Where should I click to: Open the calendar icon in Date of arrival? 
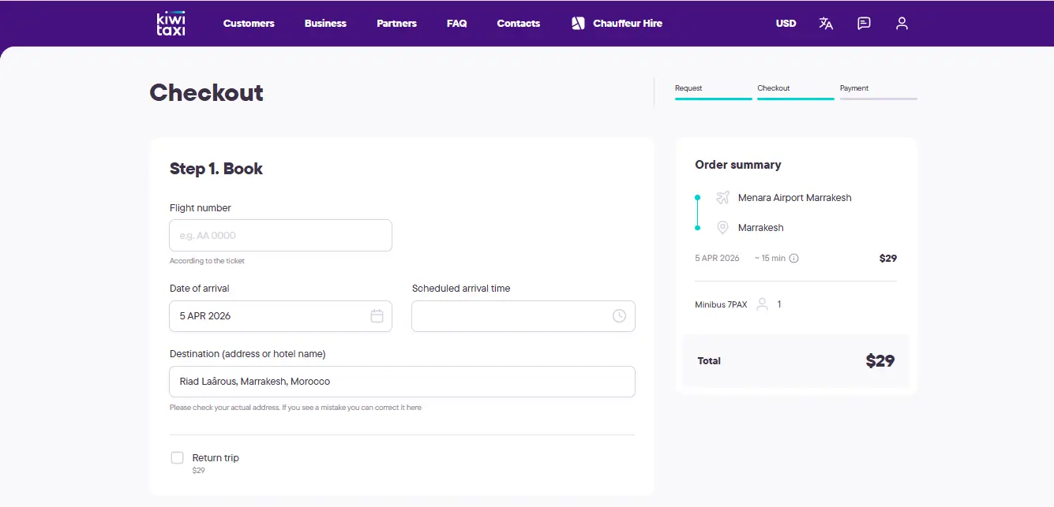(x=377, y=315)
